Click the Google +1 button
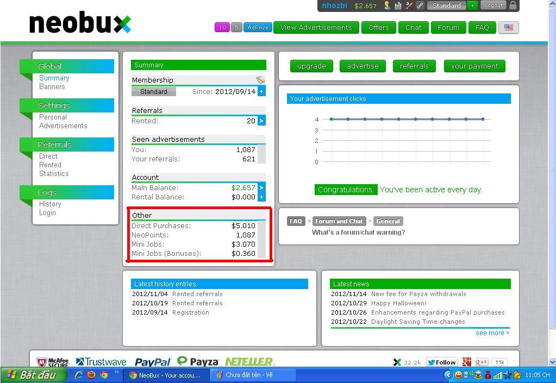Image resolution: width=556 pixels, height=383 pixels. (x=482, y=362)
